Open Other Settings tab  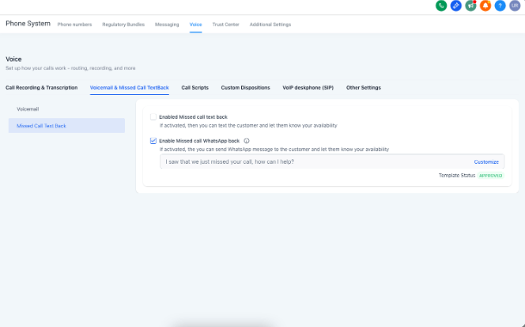tap(364, 88)
